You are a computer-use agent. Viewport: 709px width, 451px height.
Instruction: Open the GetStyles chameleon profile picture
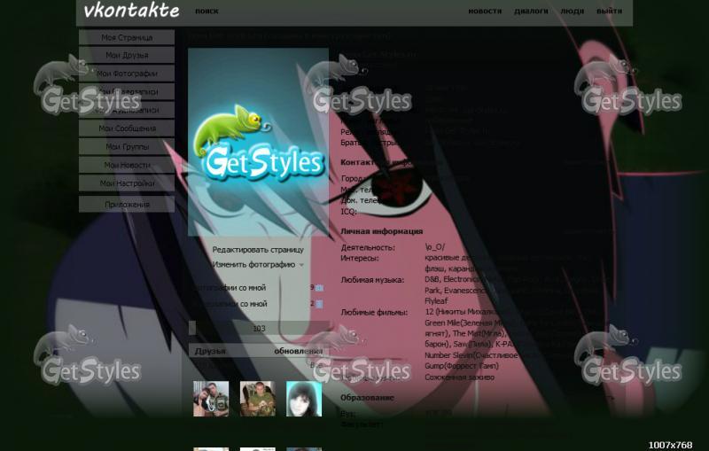[258, 142]
